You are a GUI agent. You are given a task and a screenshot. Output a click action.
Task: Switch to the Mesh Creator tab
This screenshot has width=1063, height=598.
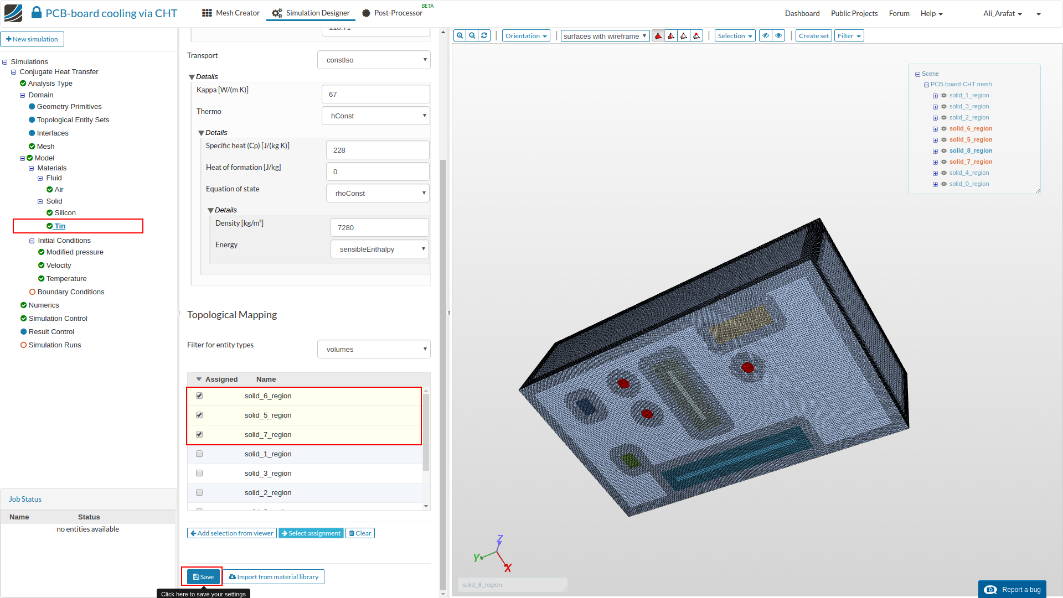click(231, 13)
